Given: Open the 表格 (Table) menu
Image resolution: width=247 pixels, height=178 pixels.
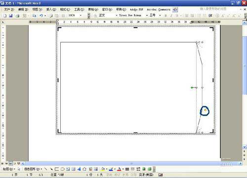Looking at the screenshot, I should (x=93, y=9).
